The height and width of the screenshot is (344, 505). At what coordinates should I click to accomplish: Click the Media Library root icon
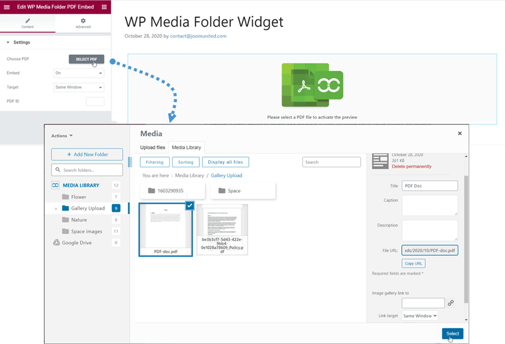(55, 185)
